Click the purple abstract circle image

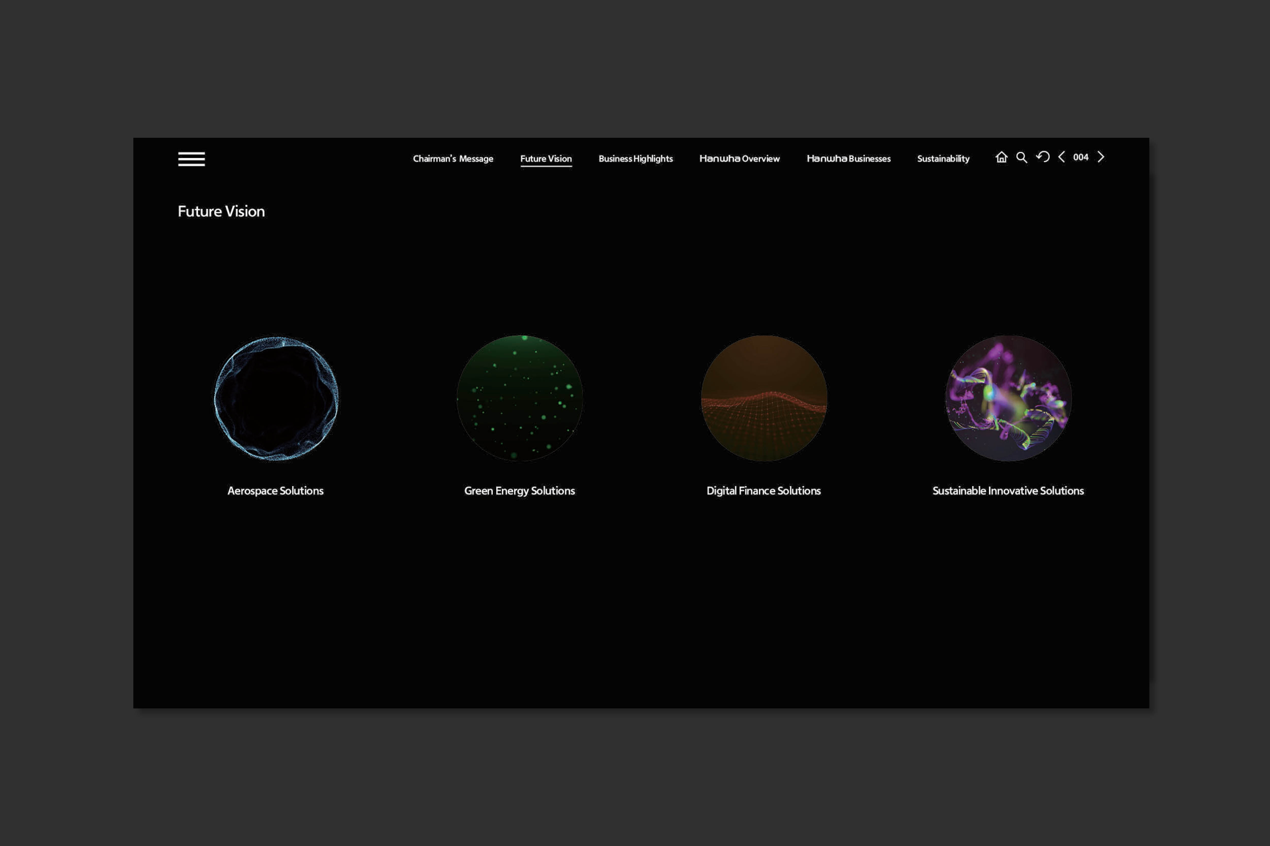(x=1008, y=398)
